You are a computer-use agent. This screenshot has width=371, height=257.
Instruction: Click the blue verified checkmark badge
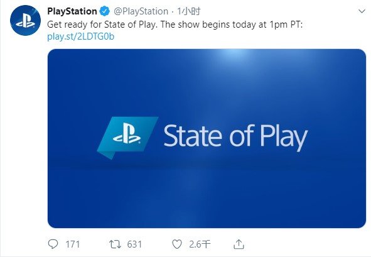(x=105, y=11)
